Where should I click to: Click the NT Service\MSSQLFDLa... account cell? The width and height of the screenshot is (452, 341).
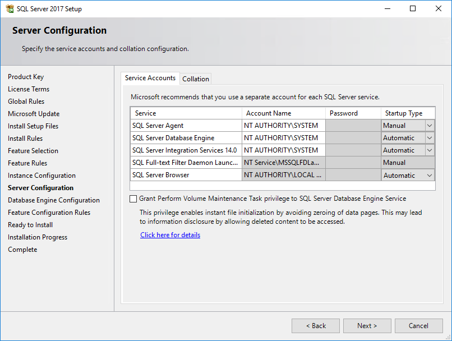click(x=284, y=163)
